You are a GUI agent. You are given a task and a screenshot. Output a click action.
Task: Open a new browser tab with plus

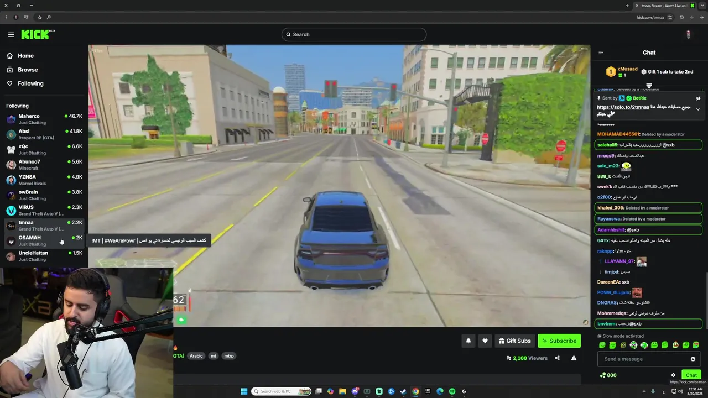pos(627,6)
